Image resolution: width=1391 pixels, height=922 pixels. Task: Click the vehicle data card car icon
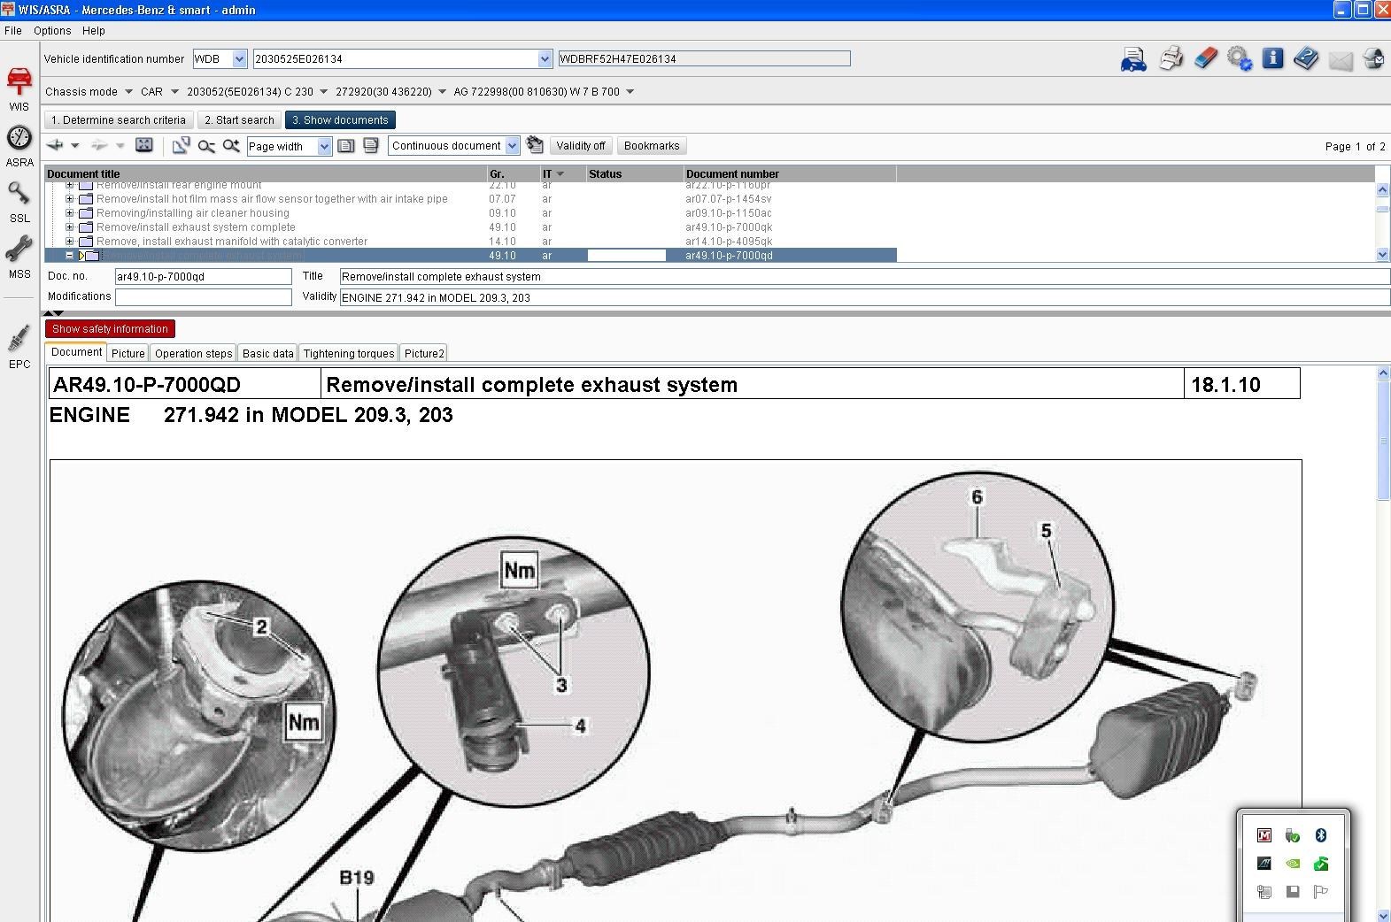click(x=1133, y=59)
